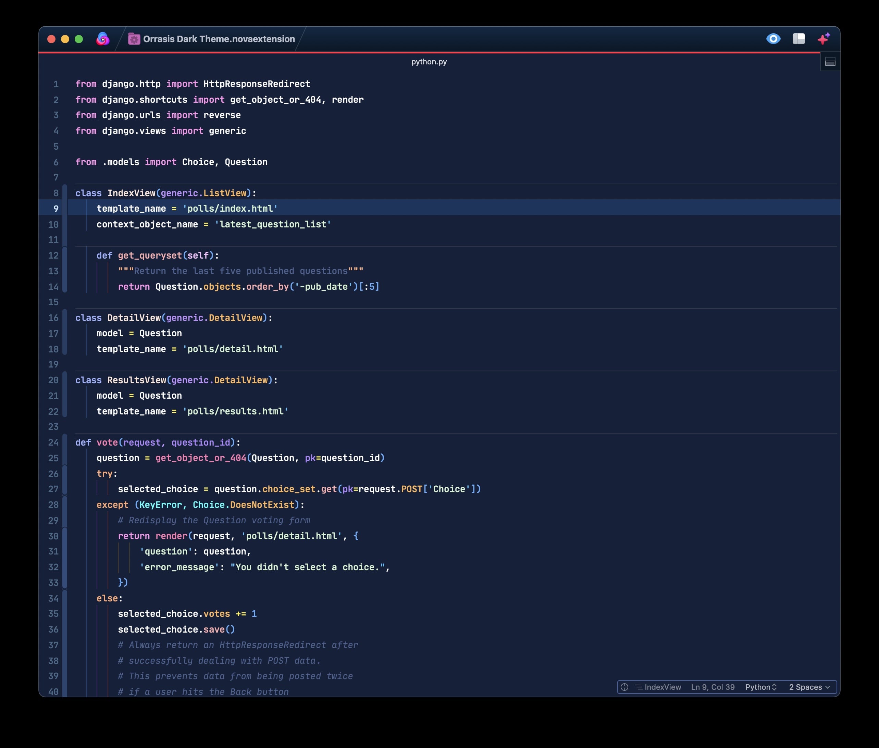Click the Orrasis Dark Theme.novaextension project title
This screenshot has height=748, width=879.
[x=219, y=39]
